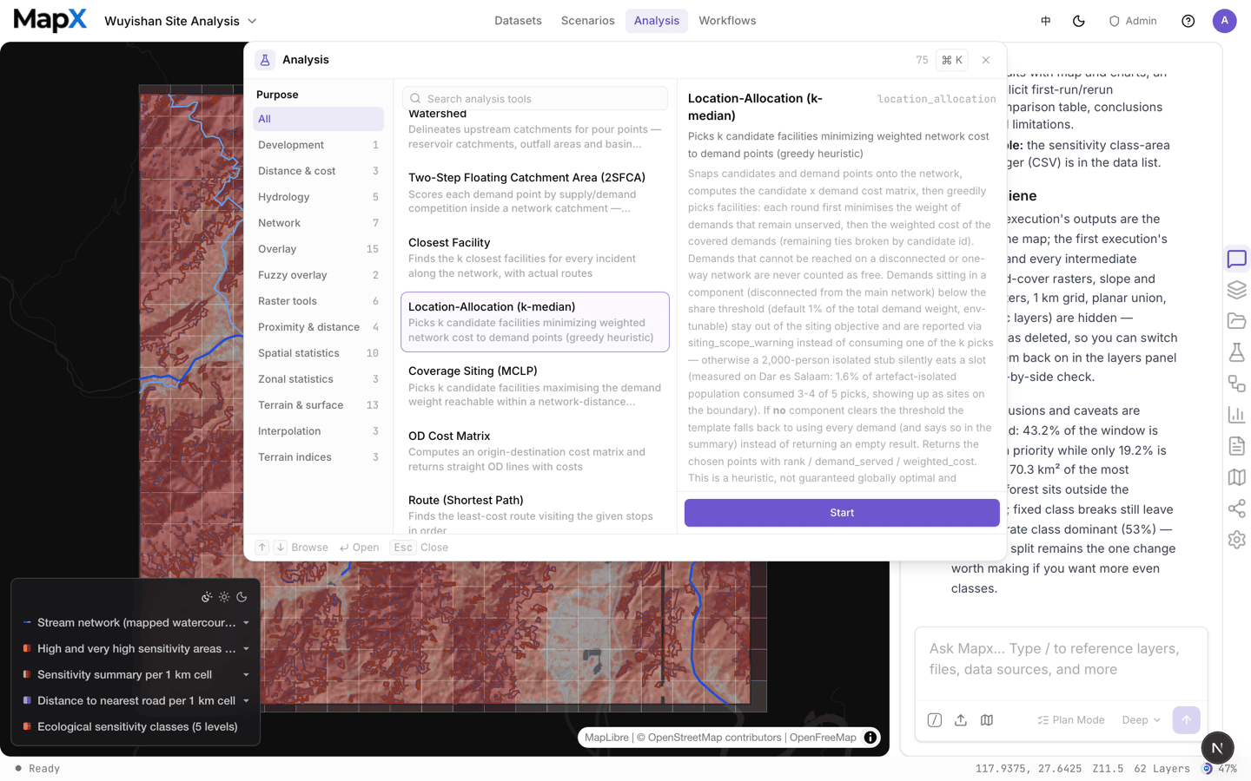Screen dimensions: 1251x781
Task: Click the upload icon in chat box
Action: [x=961, y=720]
